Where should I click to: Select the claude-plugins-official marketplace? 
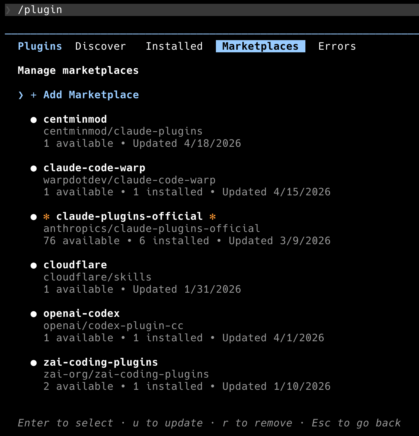point(129,216)
